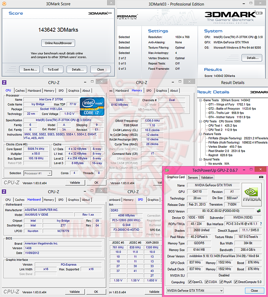Minimize the CPU-Z CPU tab window
This screenshot has height=297, width=268.
pos(85,82)
